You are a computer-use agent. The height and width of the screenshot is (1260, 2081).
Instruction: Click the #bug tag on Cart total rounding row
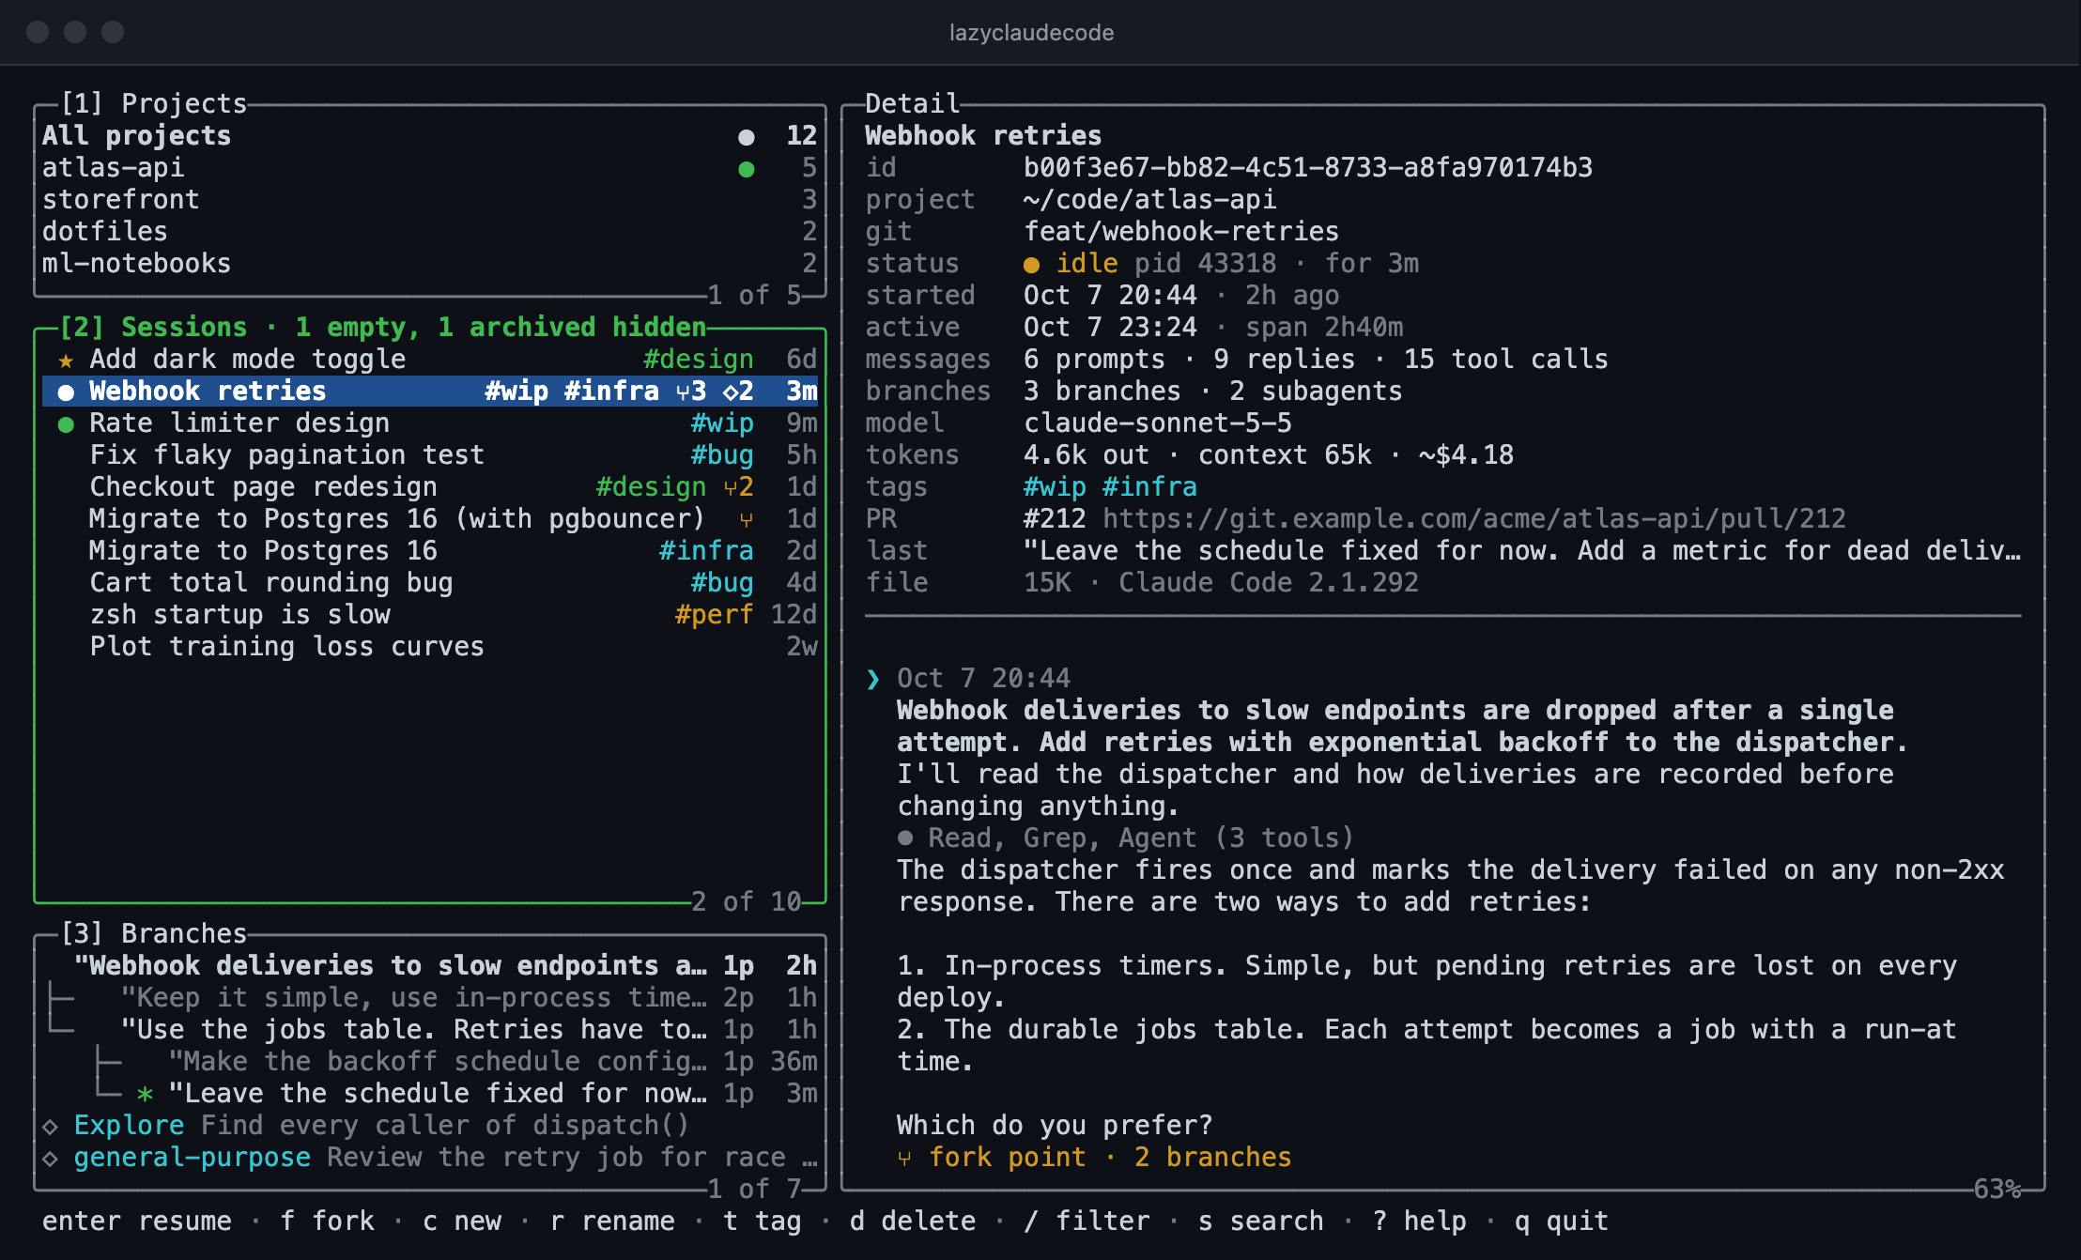[x=722, y=583]
